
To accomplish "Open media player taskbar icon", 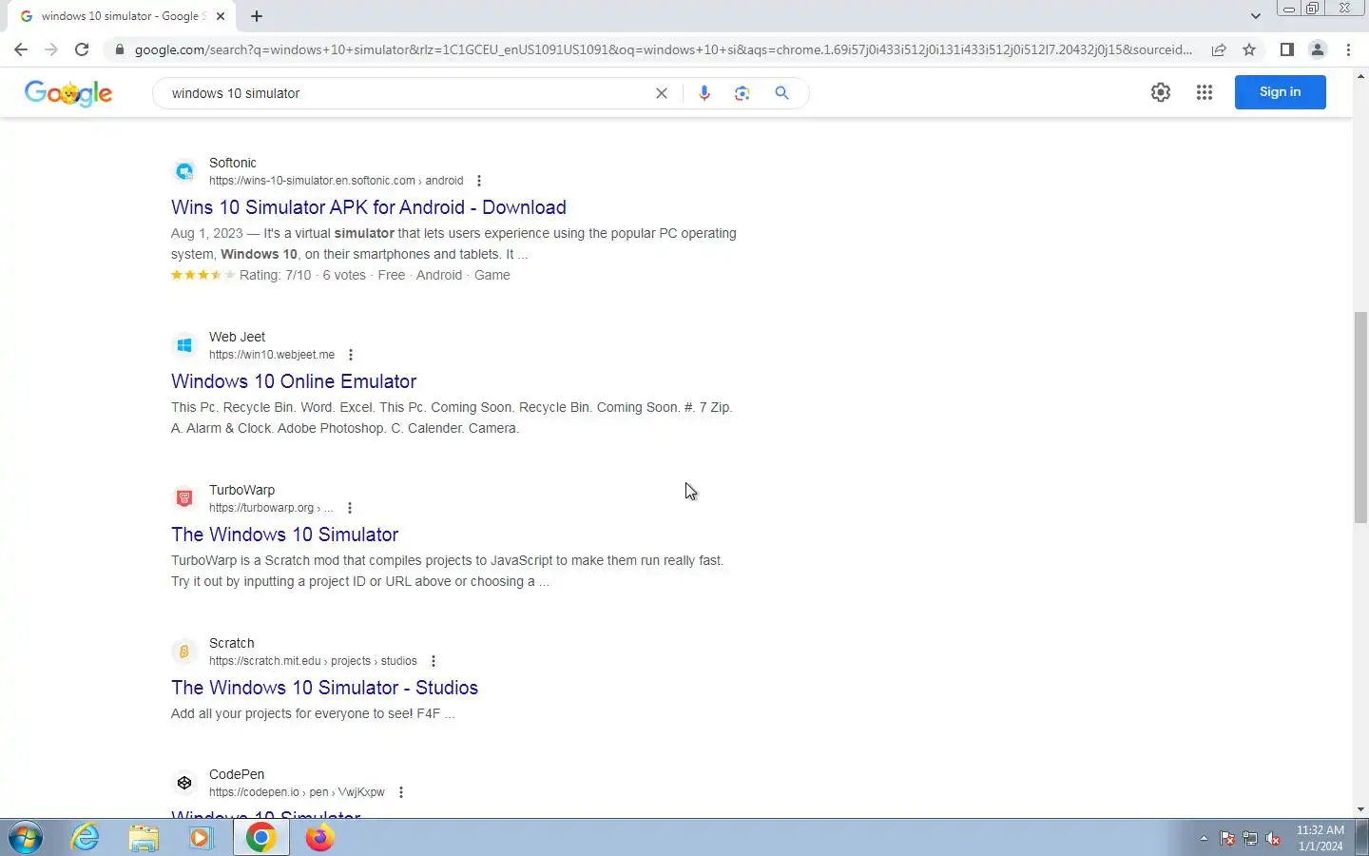I will tap(201, 838).
